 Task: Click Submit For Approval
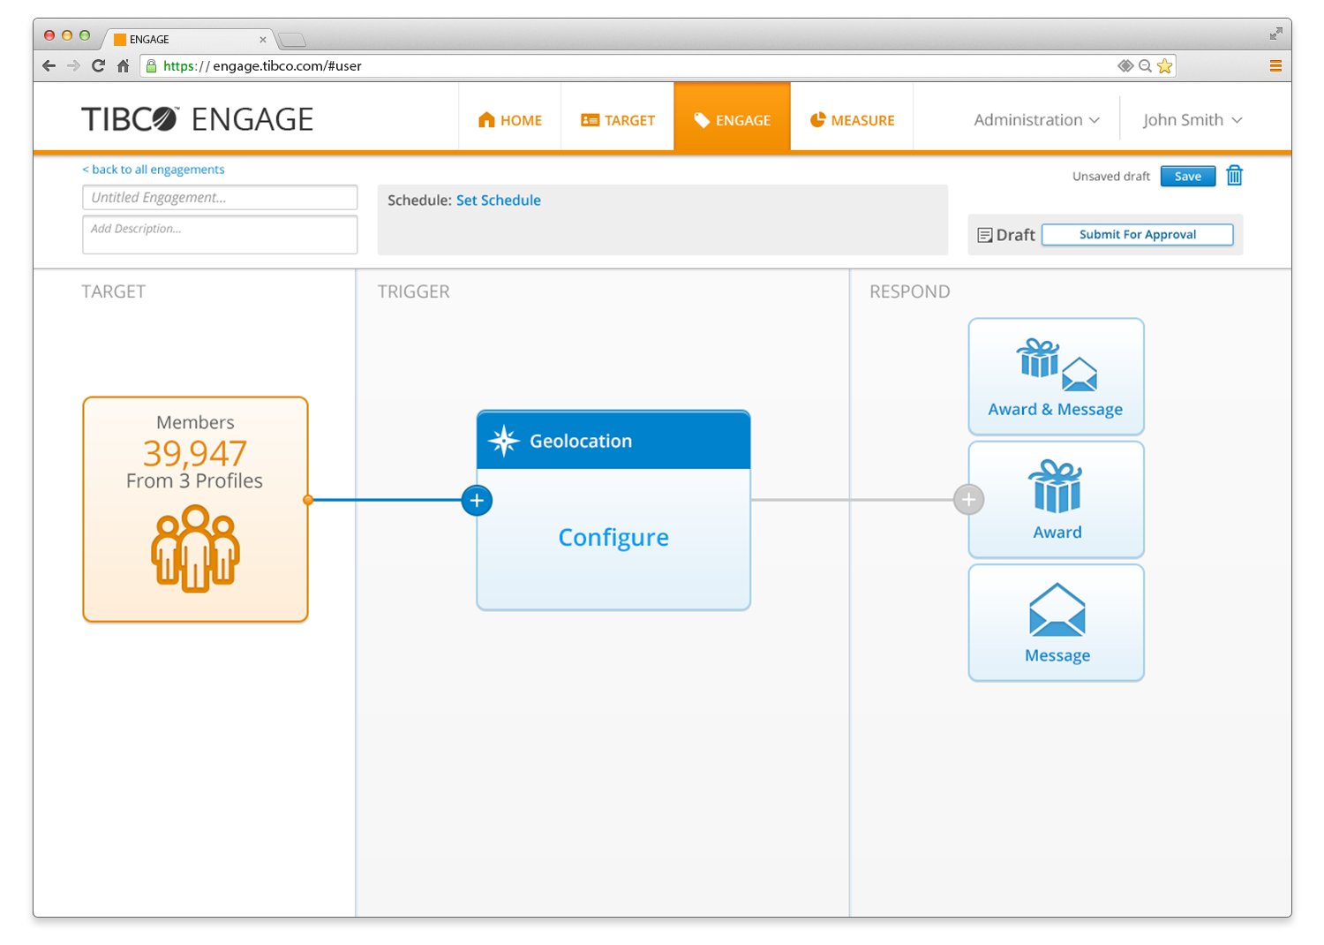click(x=1138, y=234)
